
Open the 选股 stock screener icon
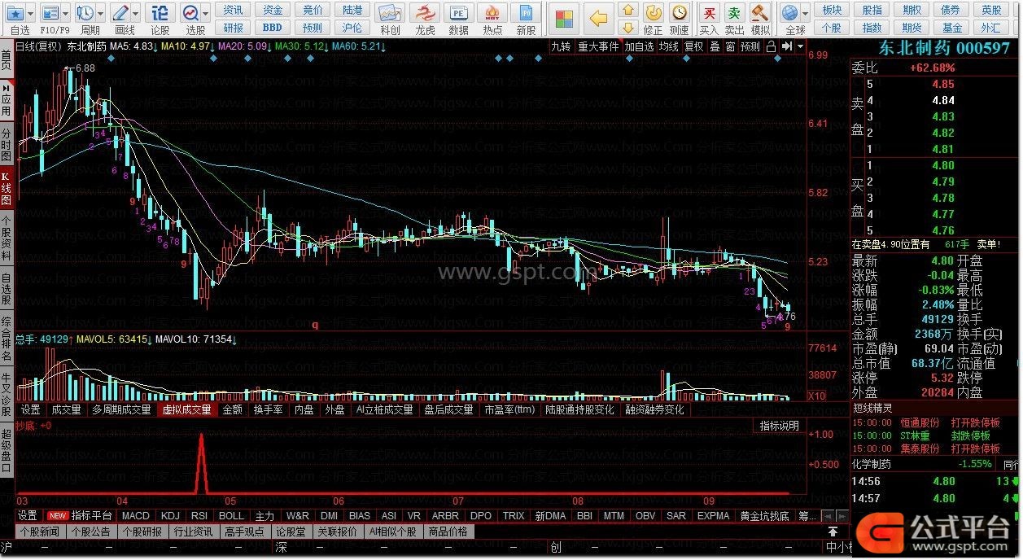point(190,14)
